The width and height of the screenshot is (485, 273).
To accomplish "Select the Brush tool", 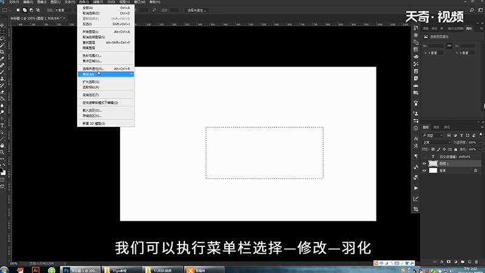I will 2,72.
